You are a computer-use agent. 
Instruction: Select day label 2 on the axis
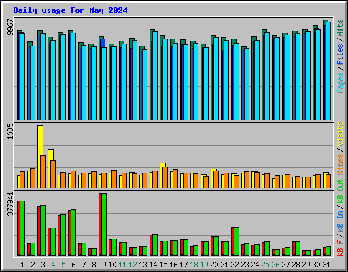(x=33, y=265)
